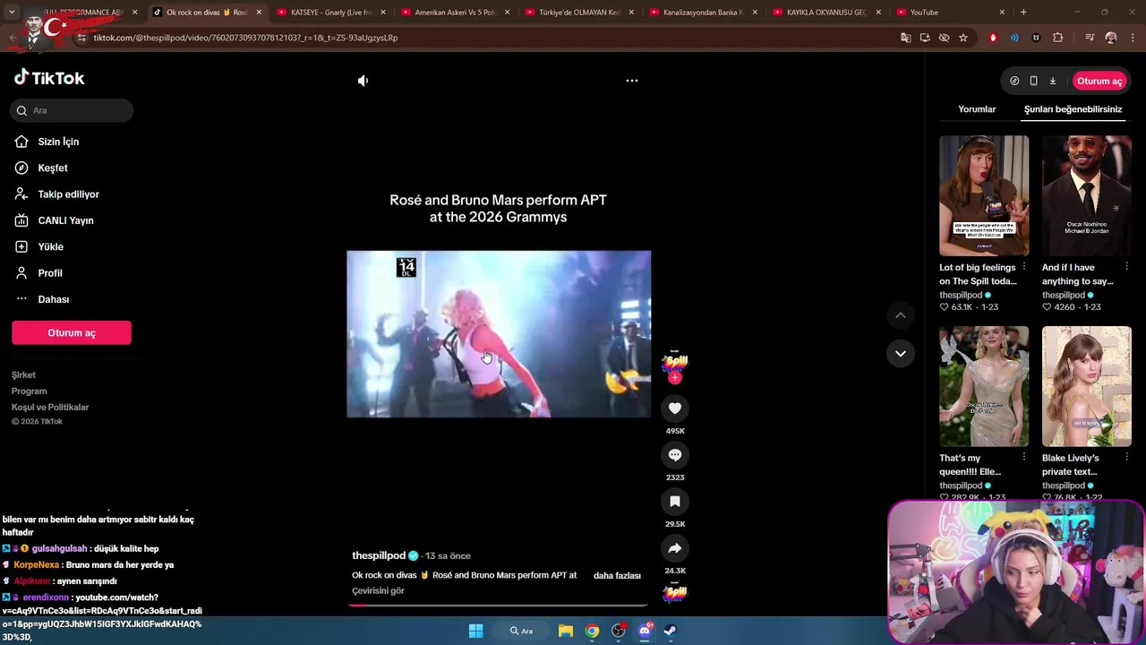Screen dimensions: 1146x645
Task: Open the Google Translate icon in address bar
Action: tap(906, 38)
